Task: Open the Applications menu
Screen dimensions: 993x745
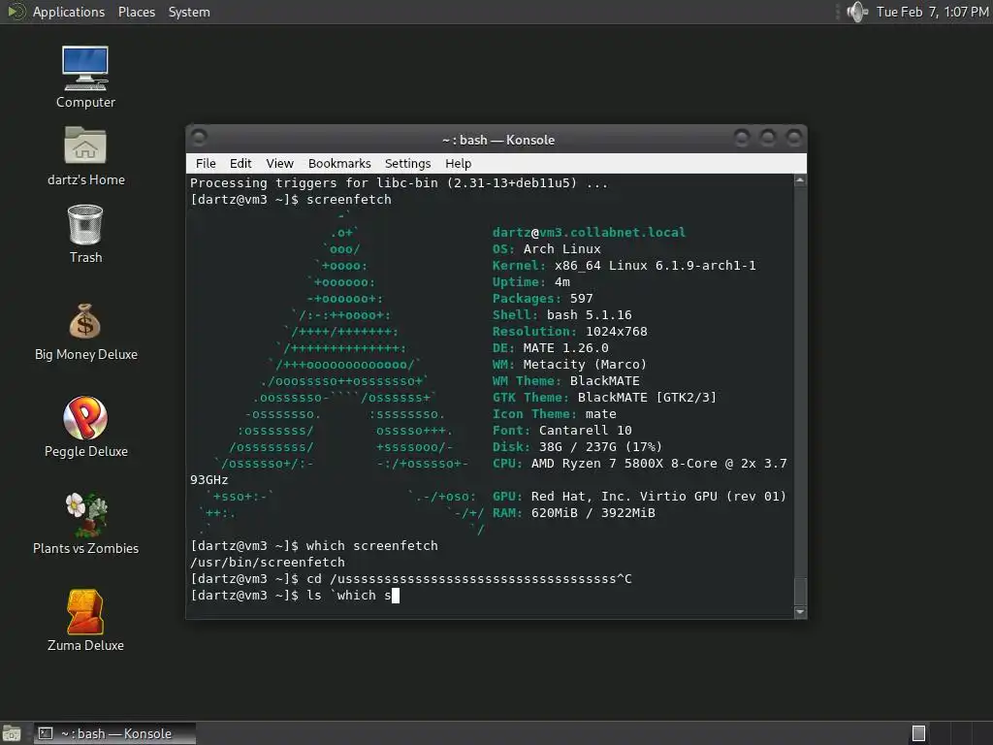Action: [x=69, y=12]
